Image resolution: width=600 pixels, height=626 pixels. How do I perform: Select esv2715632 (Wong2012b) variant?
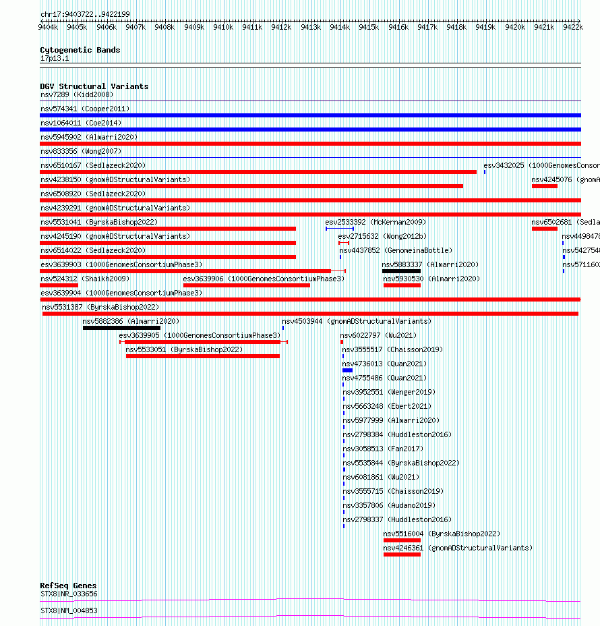(382, 236)
